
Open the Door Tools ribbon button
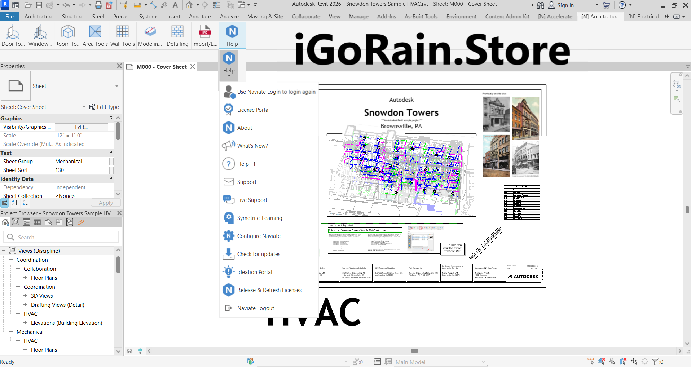click(x=13, y=35)
